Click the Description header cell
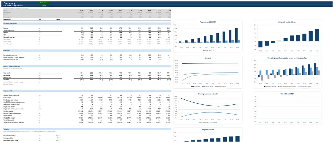334x143 pixels. pos(7,19)
